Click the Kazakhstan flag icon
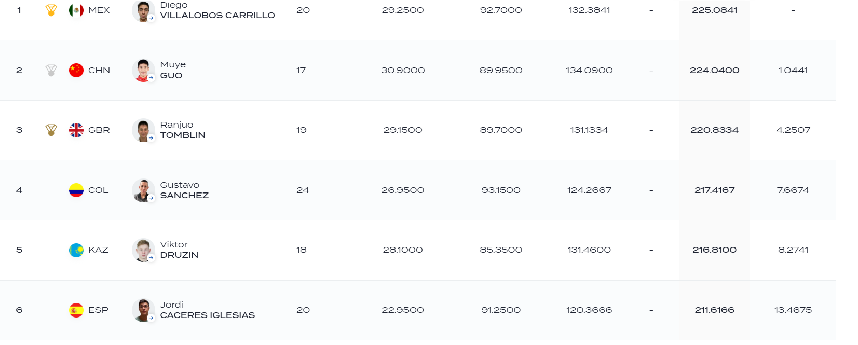Screen dimensions: 858x345 (76, 250)
